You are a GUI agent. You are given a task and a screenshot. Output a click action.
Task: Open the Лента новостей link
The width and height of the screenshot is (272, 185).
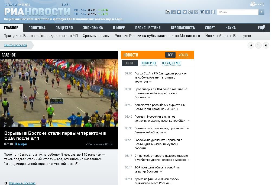coord(15,45)
